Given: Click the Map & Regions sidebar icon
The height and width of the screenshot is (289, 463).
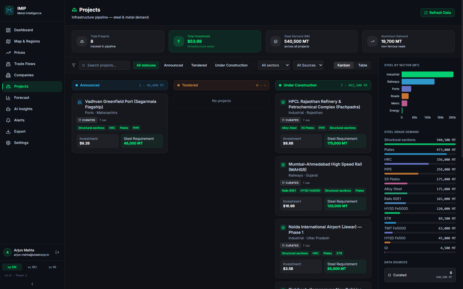Looking at the screenshot, I should point(8,41).
